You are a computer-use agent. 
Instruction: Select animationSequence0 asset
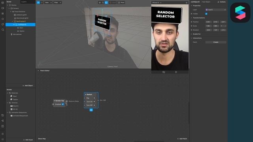click(x=19, y=116)
